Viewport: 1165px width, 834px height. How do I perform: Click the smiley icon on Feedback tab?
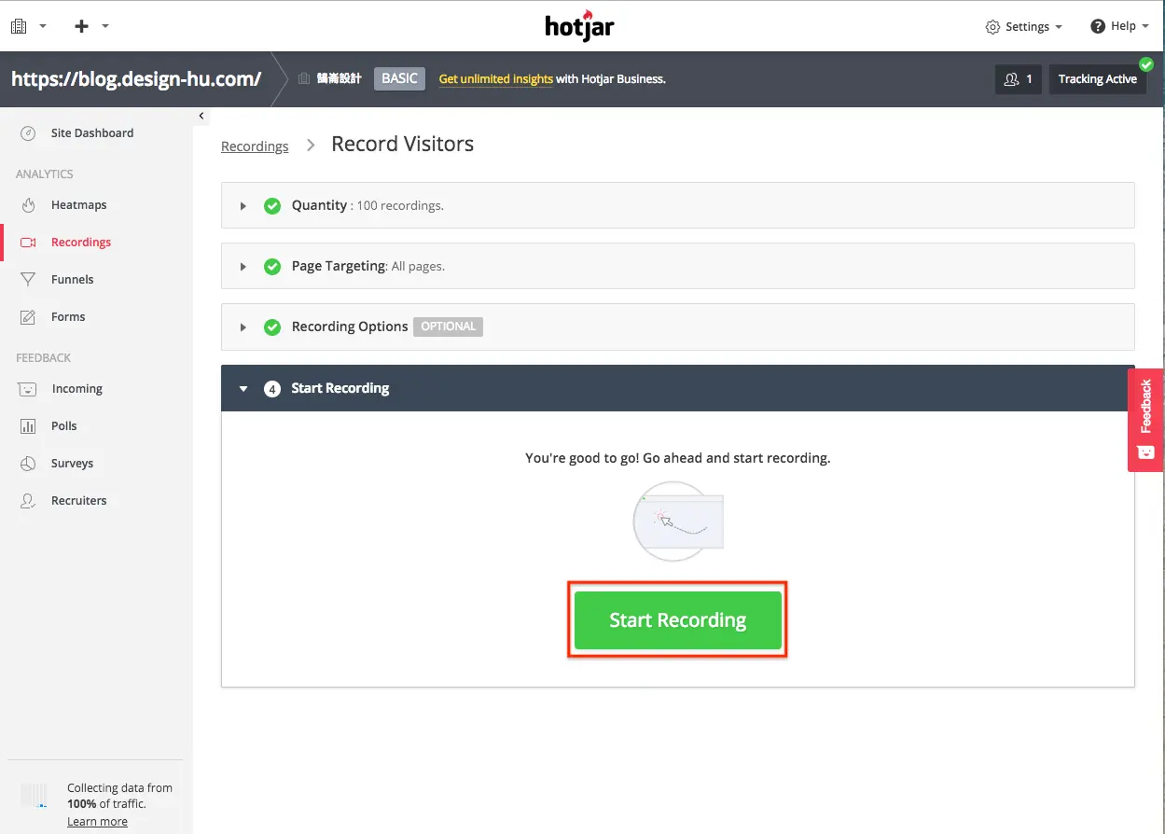[x=1145, y=452]
